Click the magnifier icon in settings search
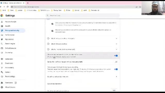Screen dimensions: 165x93 click(47, 16)
